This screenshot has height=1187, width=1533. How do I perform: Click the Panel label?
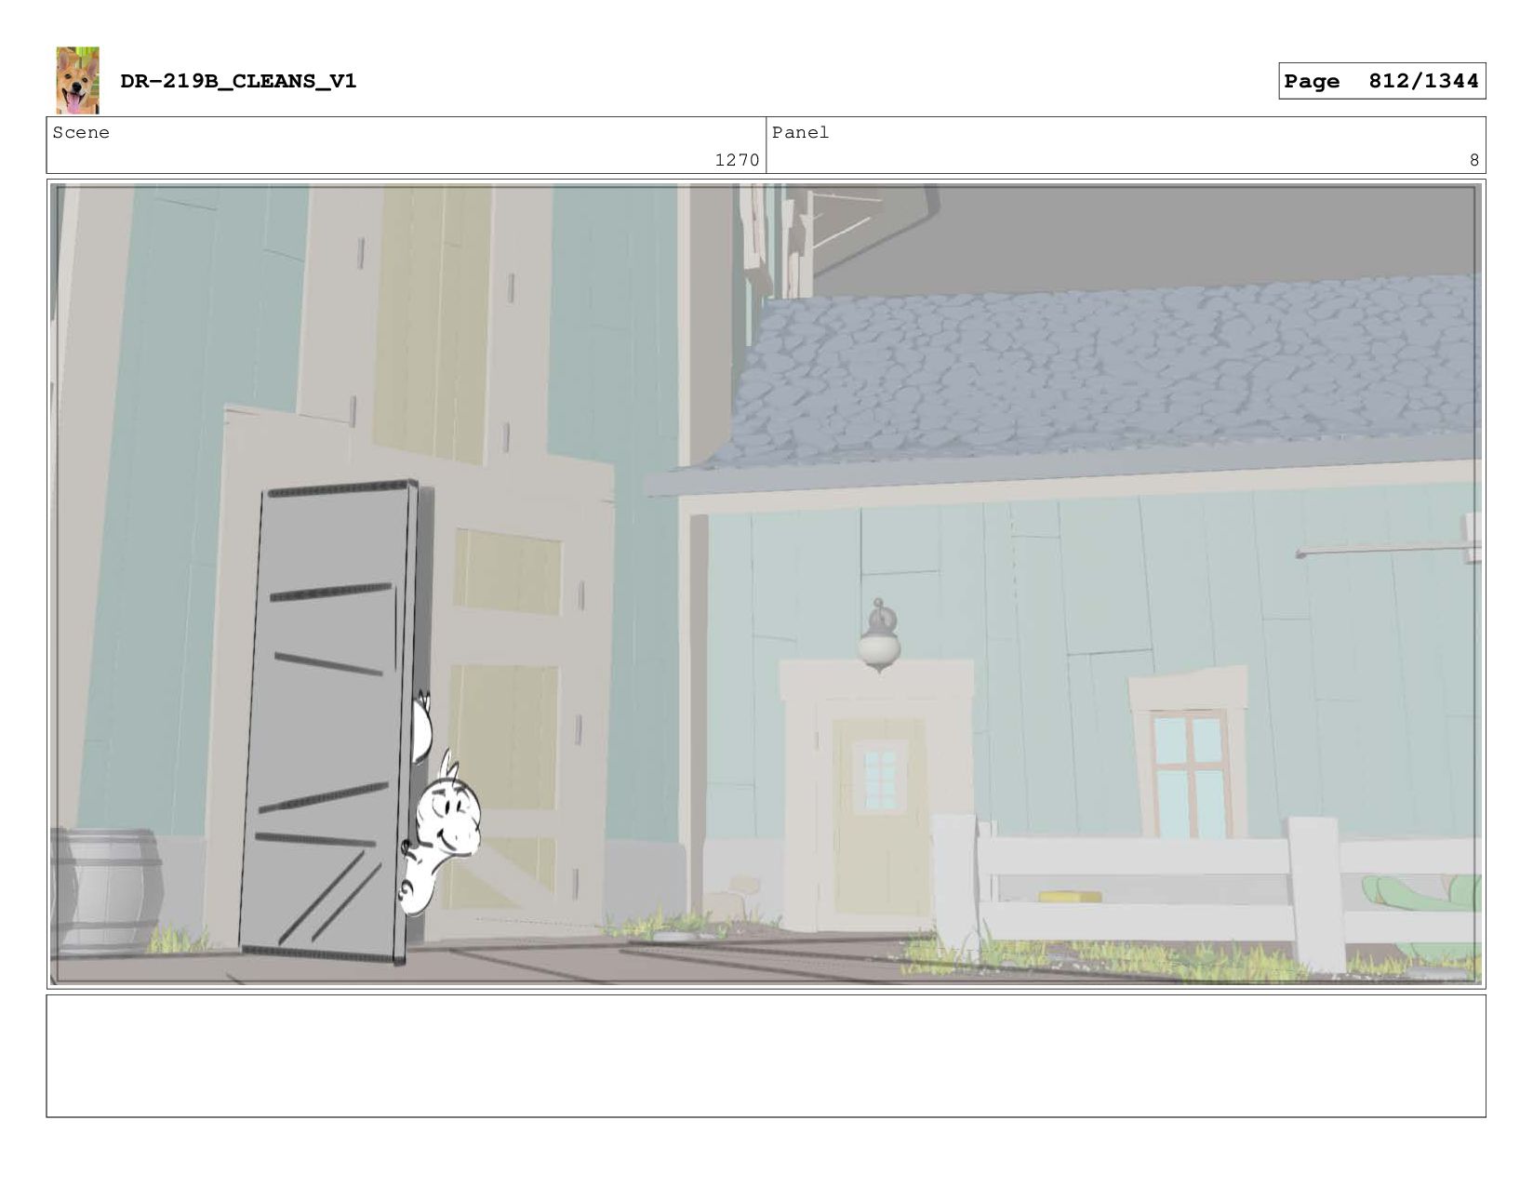click(x=800, y=133)
